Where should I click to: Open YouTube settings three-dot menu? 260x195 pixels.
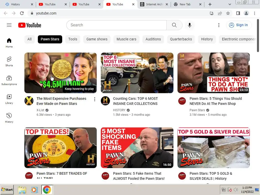pos(219,25)
